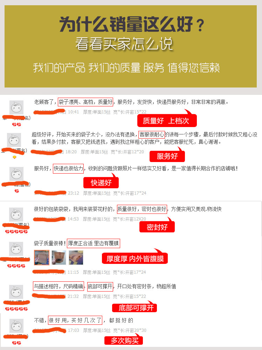Click avatar of the last reviewer

(x=16, y=326)
